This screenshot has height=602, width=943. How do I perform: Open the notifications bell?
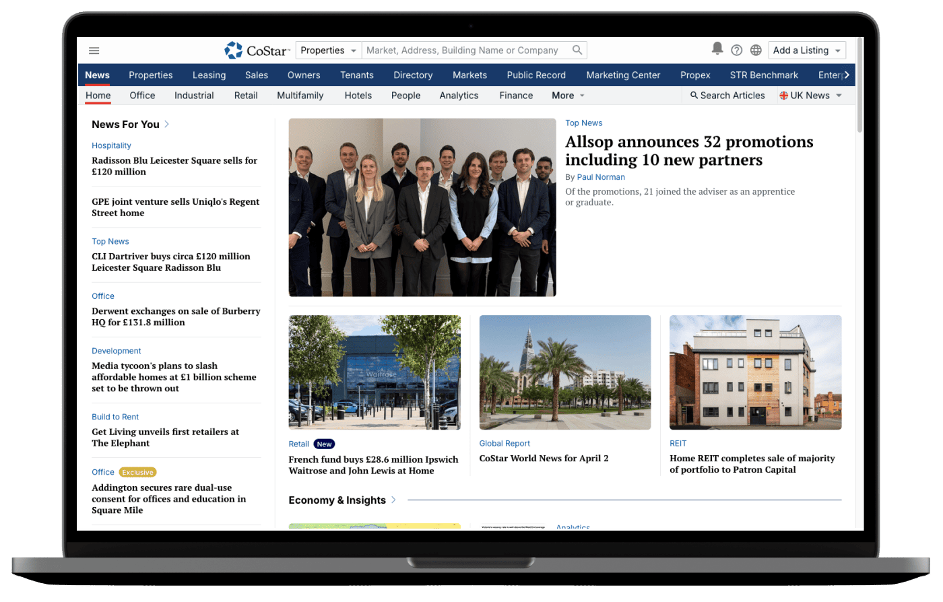717,49
